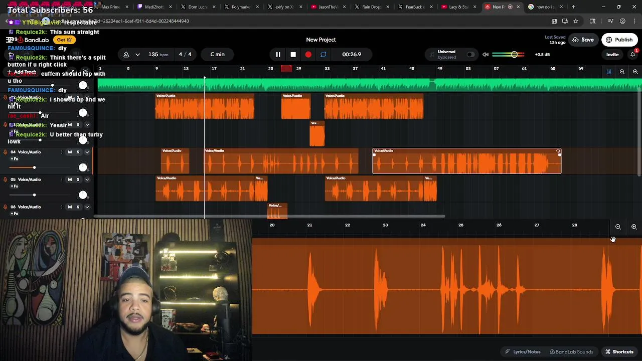
Task: Click the master speaker mute icon
Action: coord(486,54)
